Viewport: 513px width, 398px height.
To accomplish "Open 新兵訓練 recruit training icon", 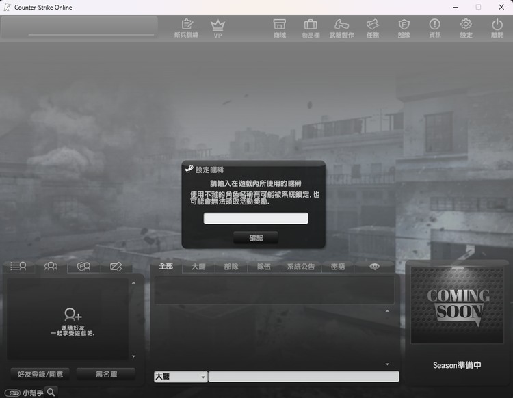I will click(186, 28).
